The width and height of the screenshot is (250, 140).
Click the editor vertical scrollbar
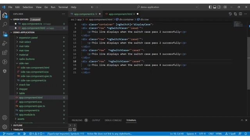pos(248,63)
